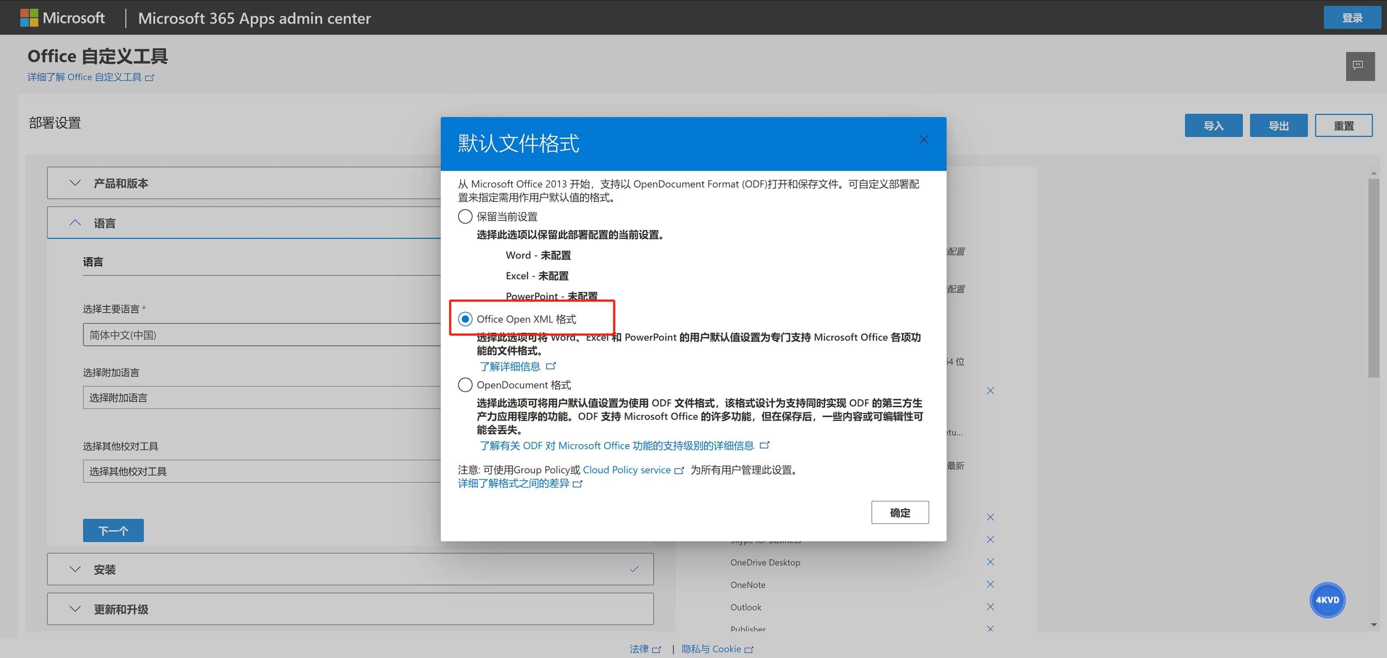
Task: Collapse the 语言 section chevron
Action: [75, 223]
